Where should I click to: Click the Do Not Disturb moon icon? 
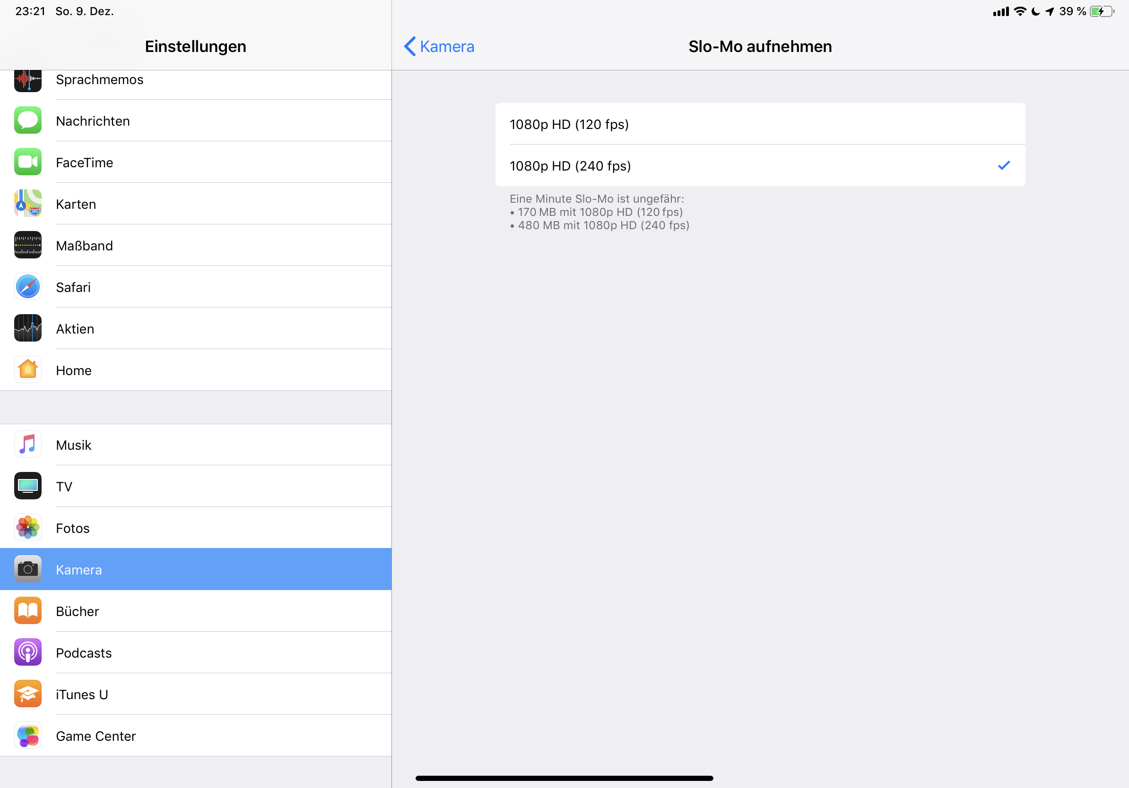point(1035,11)
